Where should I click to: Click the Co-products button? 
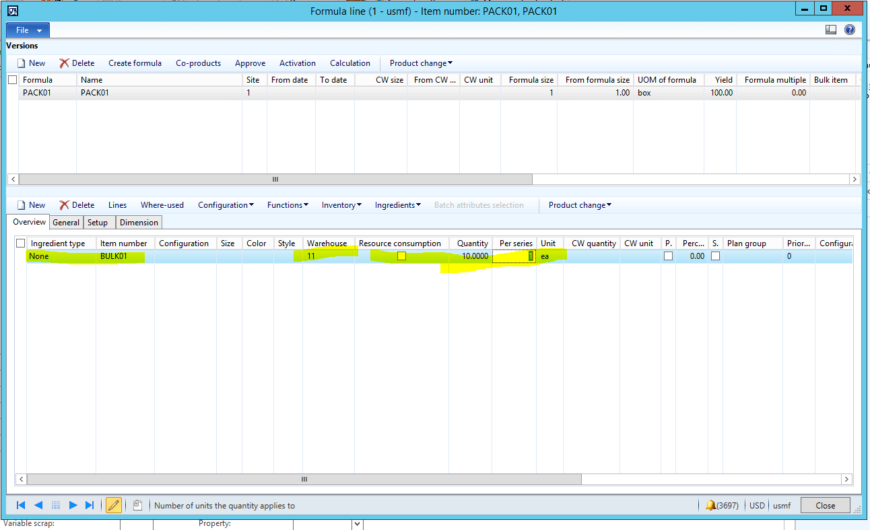(198, 63)
